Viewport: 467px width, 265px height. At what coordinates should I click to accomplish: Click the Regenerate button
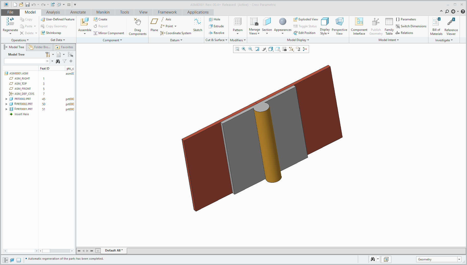[x=10, y=24]
